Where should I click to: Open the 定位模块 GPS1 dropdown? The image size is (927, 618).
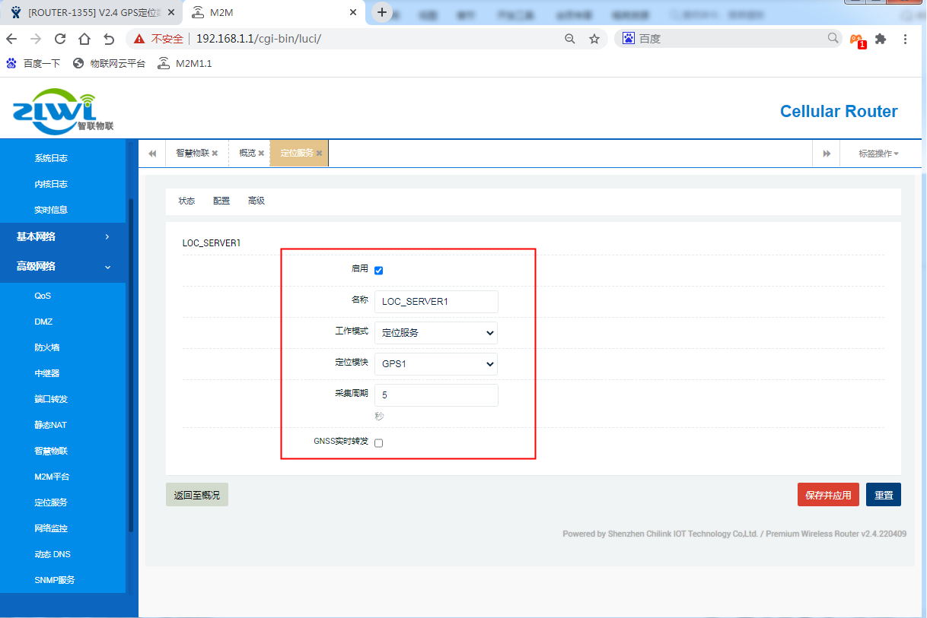[435, 364]
